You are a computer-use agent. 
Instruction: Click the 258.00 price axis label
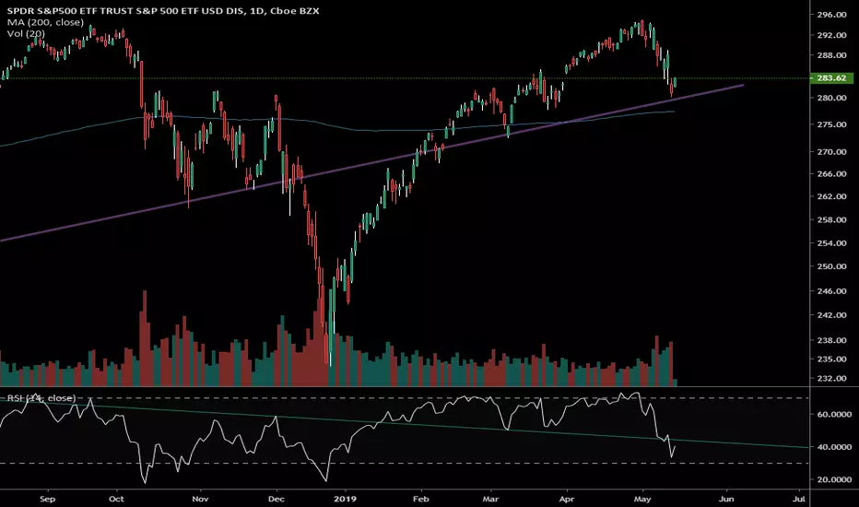click(831, 219)
